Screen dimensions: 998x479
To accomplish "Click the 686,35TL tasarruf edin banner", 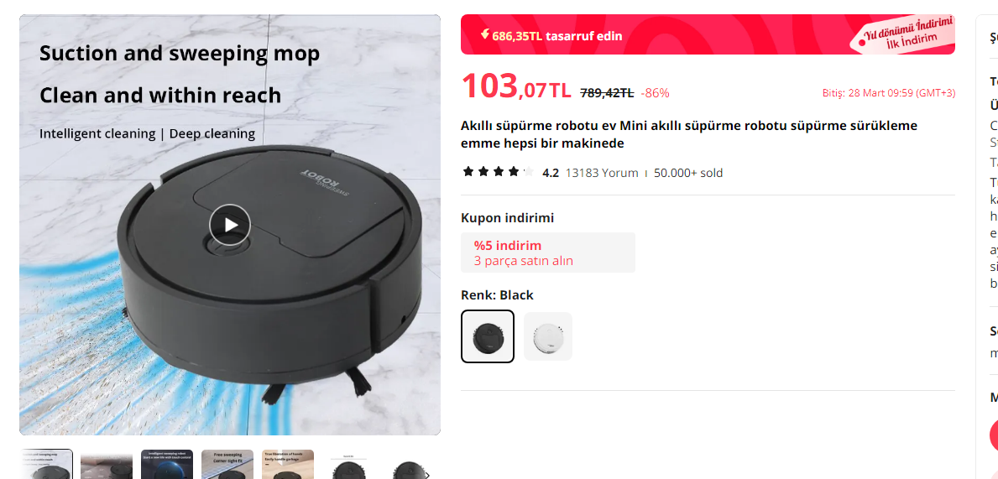I will 708,34.
